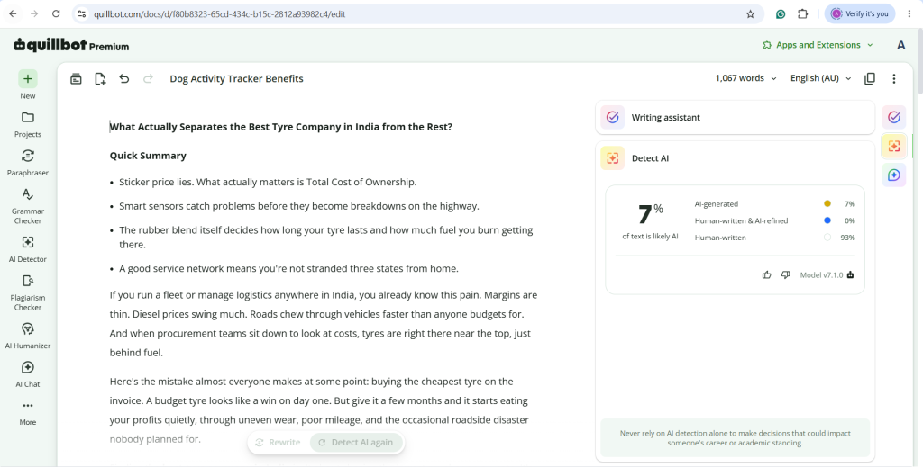Open the AI Humanizer tool

click(28, 335)
